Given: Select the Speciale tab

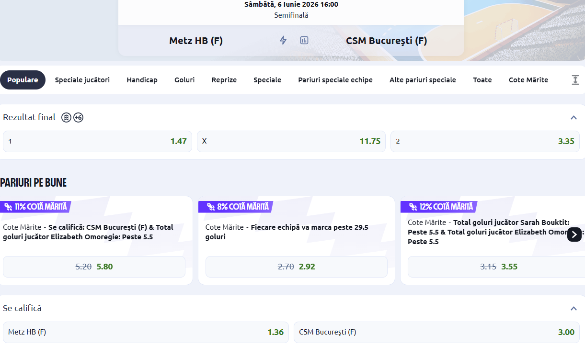Looking at the screenshot, I should point(267,80).
